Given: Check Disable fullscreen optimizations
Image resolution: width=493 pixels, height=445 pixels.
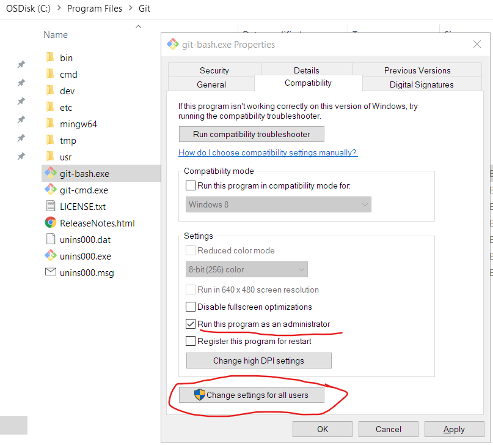Looking at the screenshot, I should pos(191,307).
